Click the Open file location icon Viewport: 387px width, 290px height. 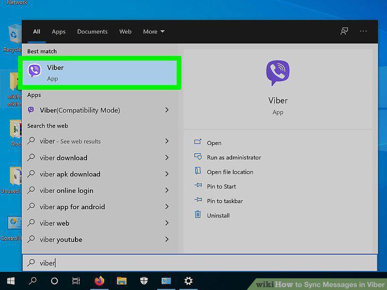198,170
